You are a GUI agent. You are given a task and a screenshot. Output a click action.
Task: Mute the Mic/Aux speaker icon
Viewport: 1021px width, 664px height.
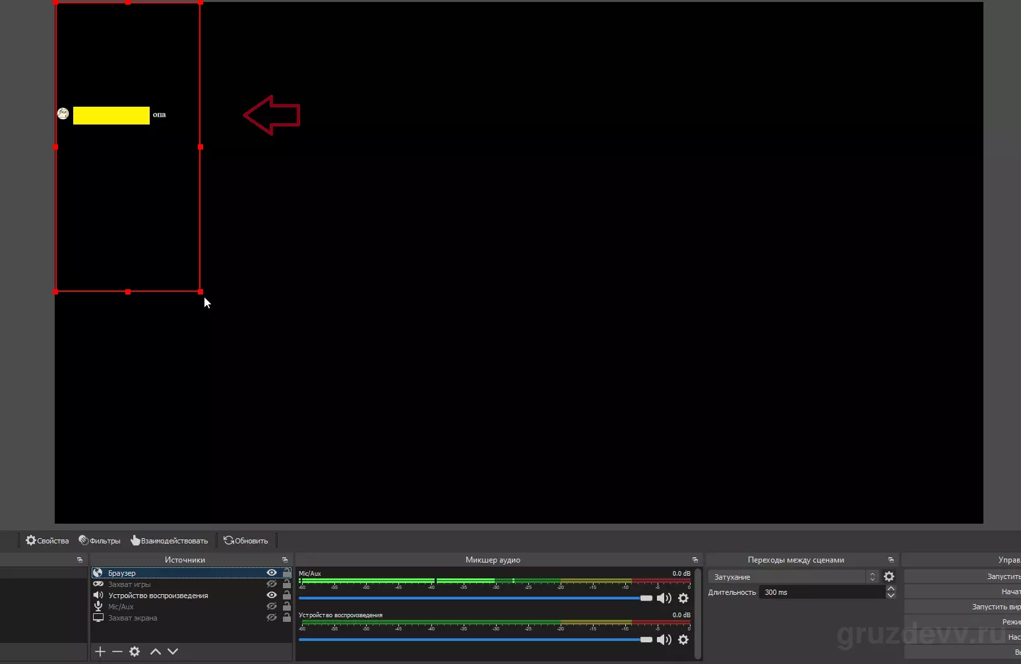pyautogui.click(x=664, y=598)
